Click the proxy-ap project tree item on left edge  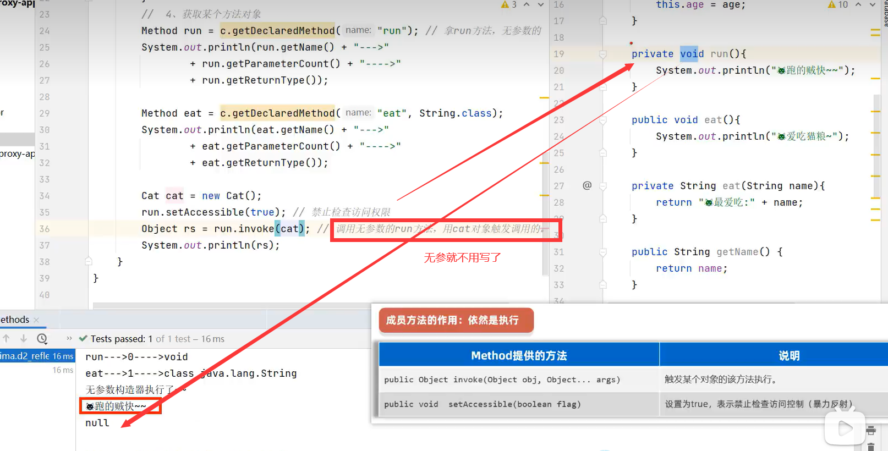pyautogui.click(x=17, y=154)
